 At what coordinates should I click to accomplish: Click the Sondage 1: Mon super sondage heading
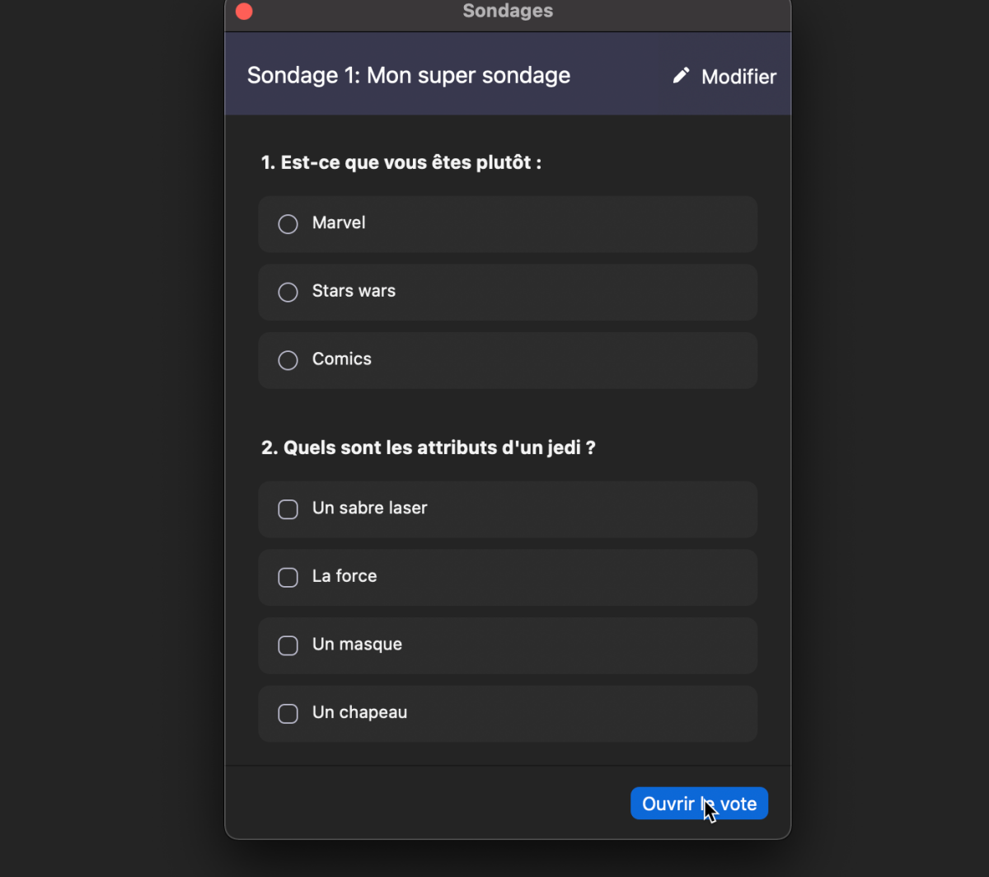click(409, 75)
